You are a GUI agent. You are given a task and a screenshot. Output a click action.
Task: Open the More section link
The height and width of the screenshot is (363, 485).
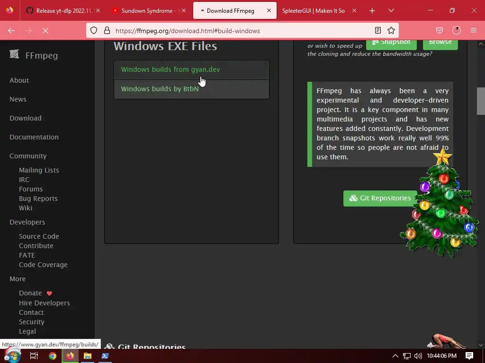pos(18,279)
